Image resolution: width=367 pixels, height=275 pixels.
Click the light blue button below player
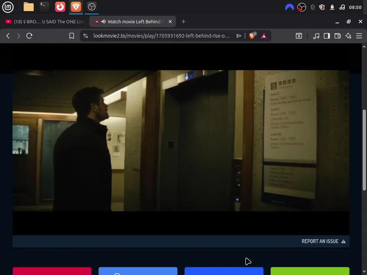pyautogui.click(x=138, y=271)
